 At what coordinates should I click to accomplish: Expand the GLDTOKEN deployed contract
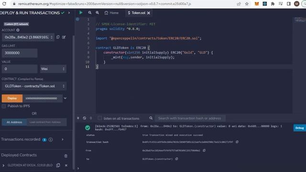pyautogui.click(x=3, y=165)
